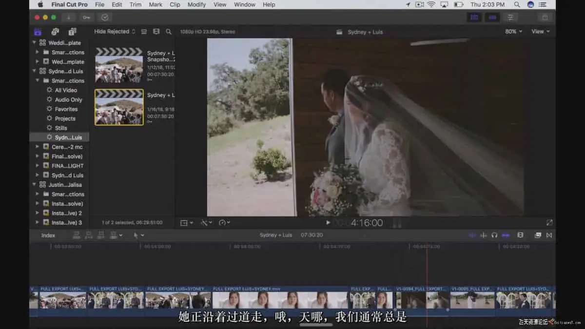This screenshot has width=585, height=329.
Task: Open the Photos and Audio sidebar
Action: point(55,32)
